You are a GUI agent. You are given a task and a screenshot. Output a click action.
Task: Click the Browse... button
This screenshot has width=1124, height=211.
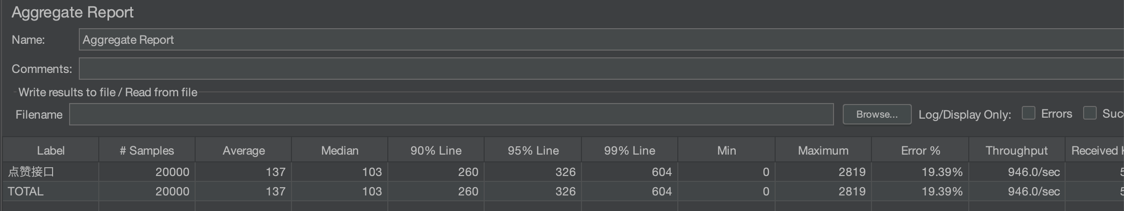pos(877,114)
